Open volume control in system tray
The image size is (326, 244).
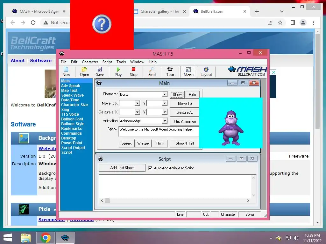296,238
